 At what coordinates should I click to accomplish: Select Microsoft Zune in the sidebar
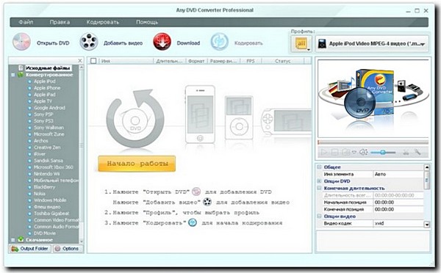click(49, 134)
